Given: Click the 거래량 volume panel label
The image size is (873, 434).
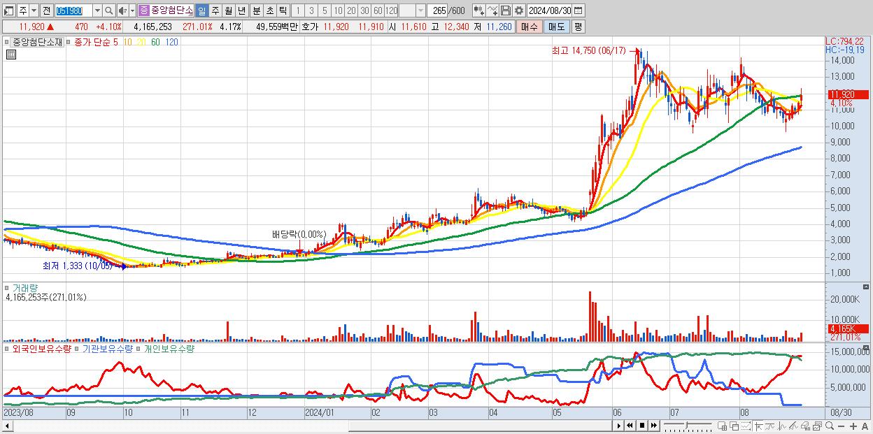Looking at the screenshot, I should [x=24, y=288].
